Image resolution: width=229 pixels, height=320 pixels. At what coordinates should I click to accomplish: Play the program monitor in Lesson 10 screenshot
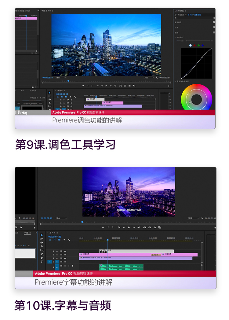tap(129, 227)
